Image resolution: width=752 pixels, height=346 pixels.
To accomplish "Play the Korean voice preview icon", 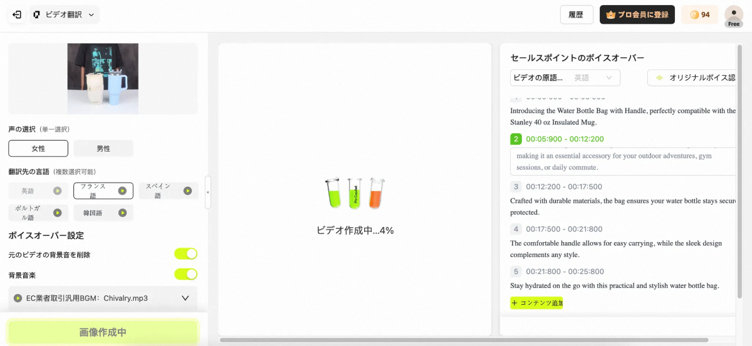I will (123, 213).
